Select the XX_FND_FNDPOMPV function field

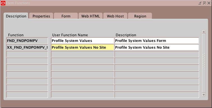tap(27, 48)
